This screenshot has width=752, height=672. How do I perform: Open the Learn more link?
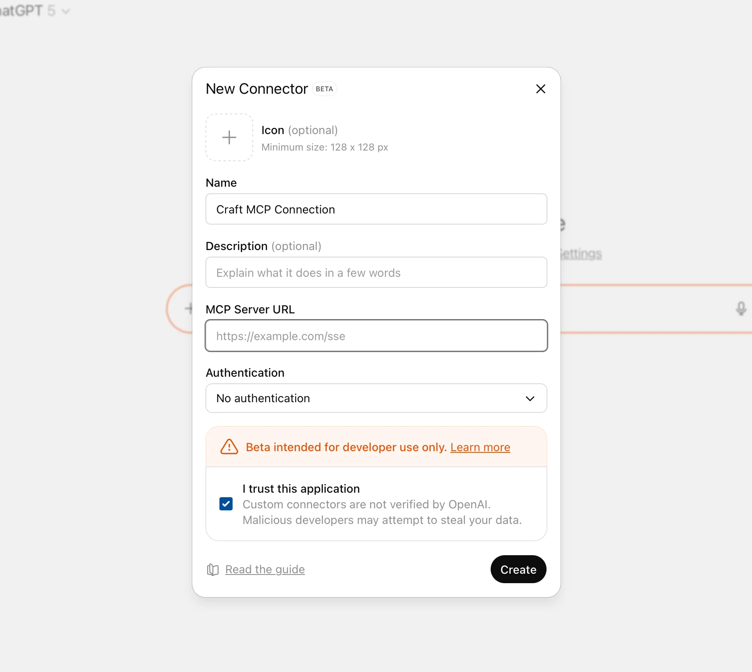click(480, 447)
